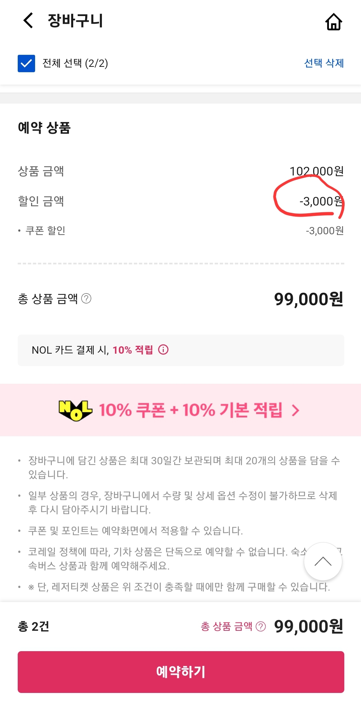Viewport: 361px width, 713px height.
Task: Click the 총 2건 item count label
Action: (34, 625)
